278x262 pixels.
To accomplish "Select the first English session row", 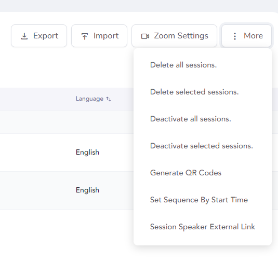I will click(x=67, y=153).
